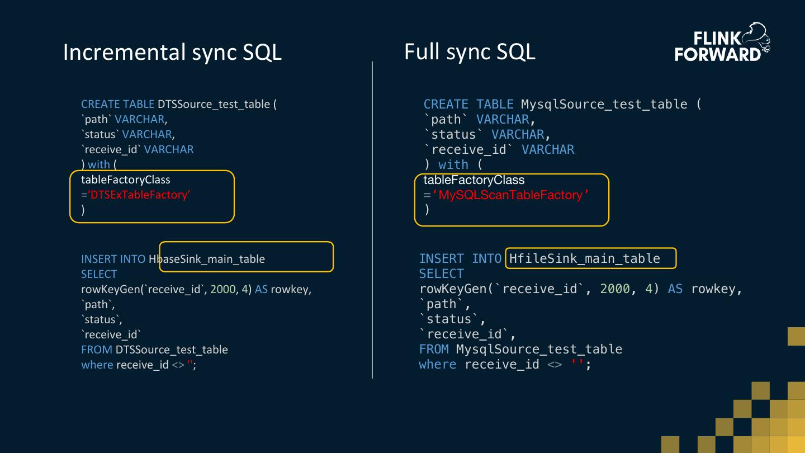805x453 pixels.
Task: Click the red 'DTSExTableFactory' string
Action: click(x=139, y=195)
